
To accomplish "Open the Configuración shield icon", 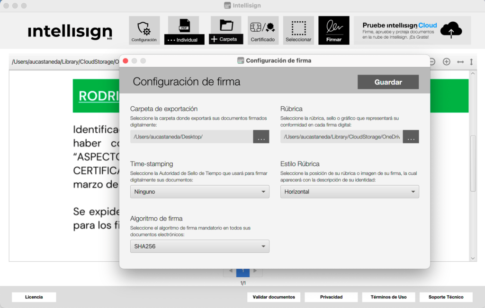I will point(144,30).
